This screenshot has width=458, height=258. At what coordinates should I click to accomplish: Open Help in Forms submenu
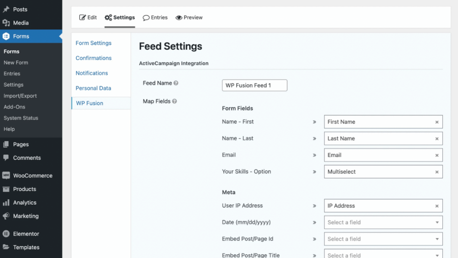click(x=9, y=129)
